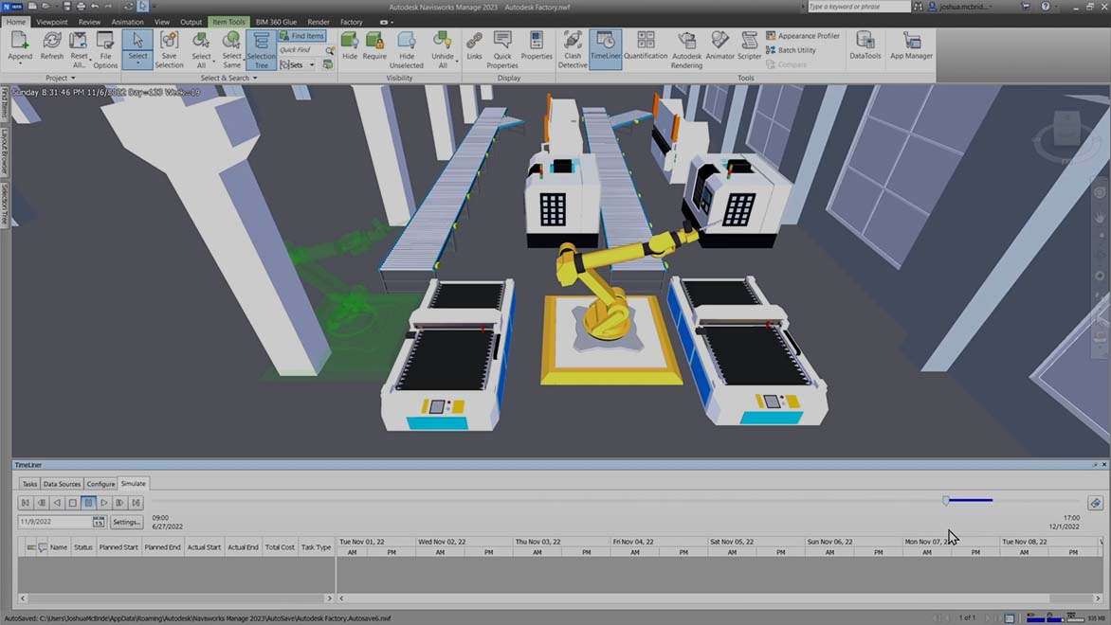
Task: Expand the Select & Search panel
Action: 228,78
